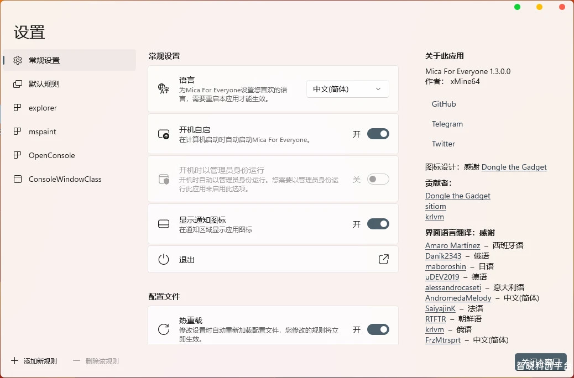Open the AndromedaMelody translator link
Screen dimensions: 574x378
[458, 298]
